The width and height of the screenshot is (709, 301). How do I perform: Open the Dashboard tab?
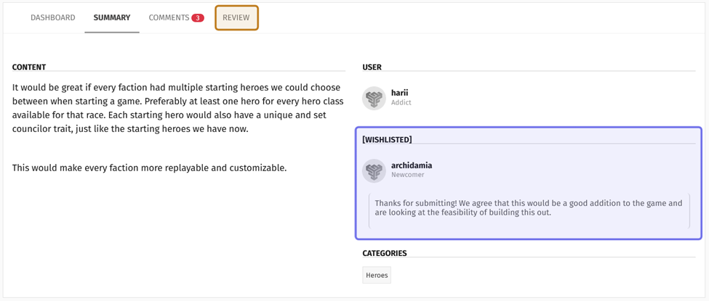tap(52, 17)
